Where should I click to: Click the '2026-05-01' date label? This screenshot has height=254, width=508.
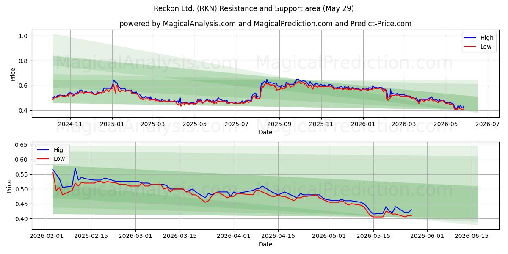point(329,236)
